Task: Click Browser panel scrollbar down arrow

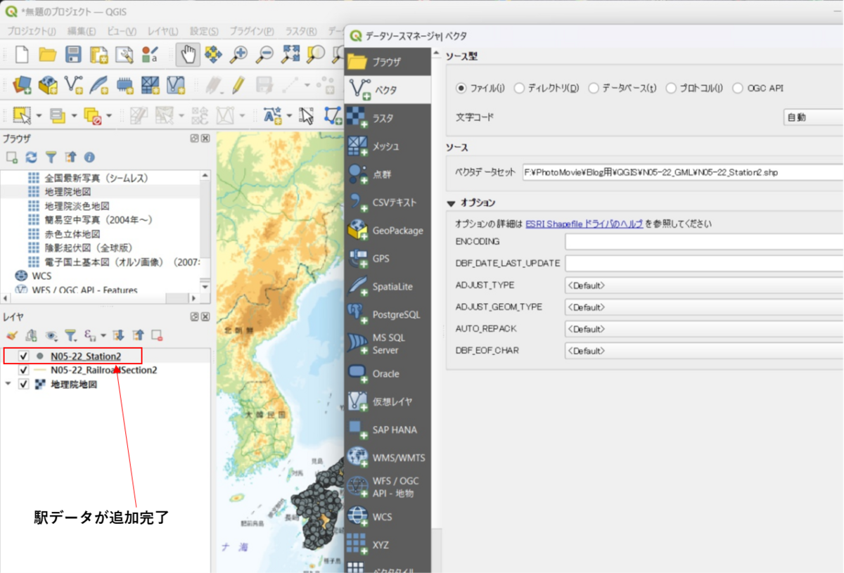Action: [x=205, y=286]
